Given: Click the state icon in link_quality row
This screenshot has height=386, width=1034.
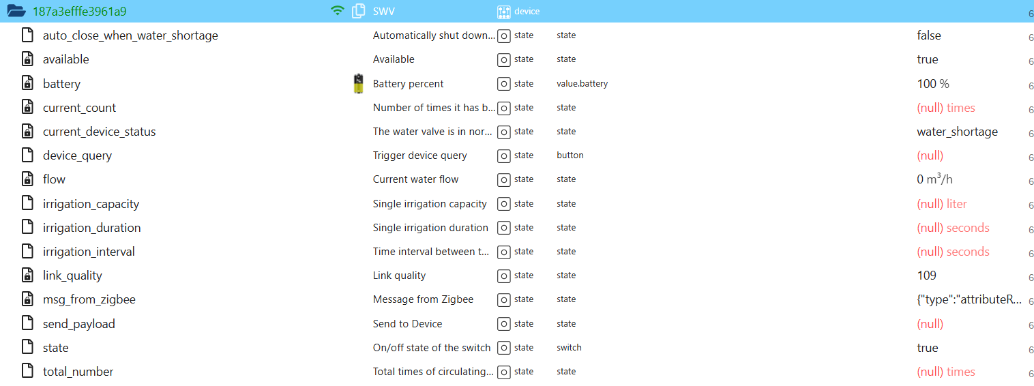Looking at the screenshot, I should click(x=503, y=276).
